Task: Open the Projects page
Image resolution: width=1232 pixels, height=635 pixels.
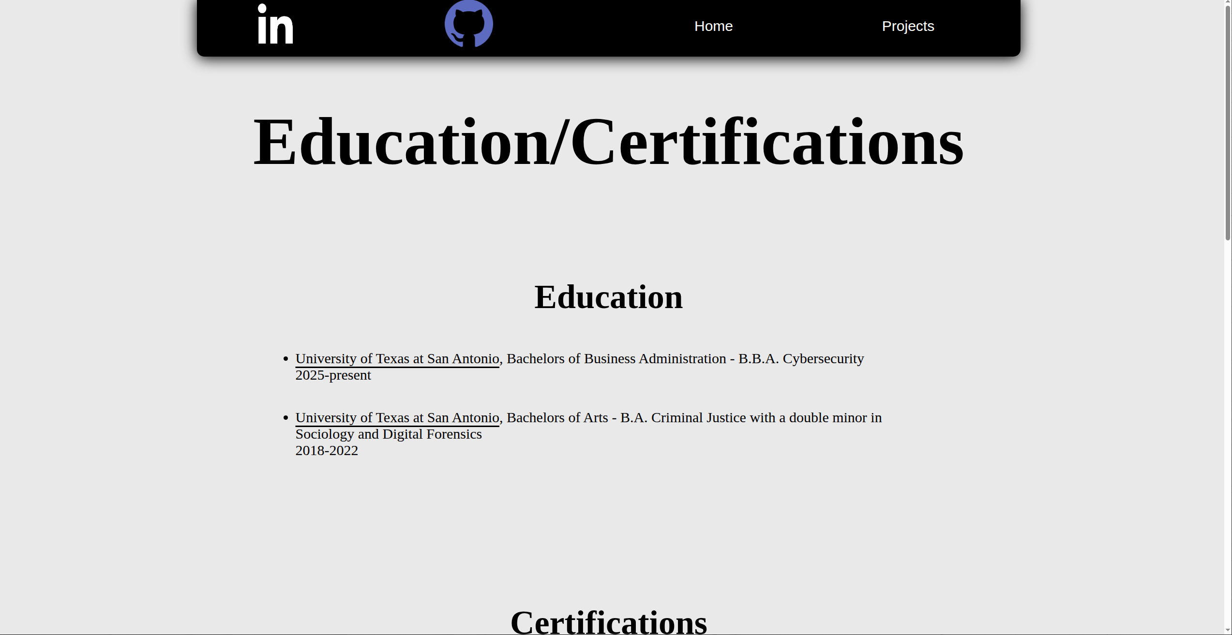Action: tap(907, 26)
